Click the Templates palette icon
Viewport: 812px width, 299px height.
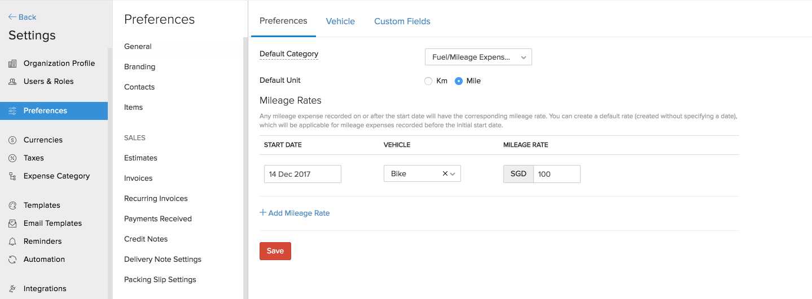[12, 206]
